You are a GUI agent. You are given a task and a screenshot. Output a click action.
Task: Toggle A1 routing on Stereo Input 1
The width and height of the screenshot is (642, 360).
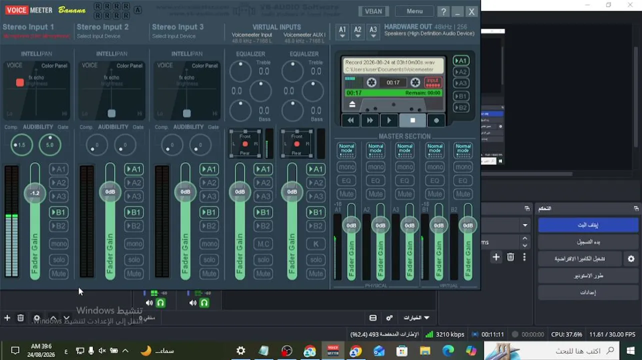click(x=58, y=169)
